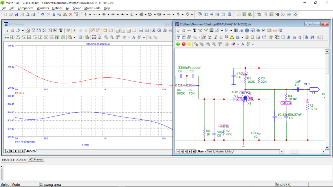Toggle the checkbox icon in schematic toolbar
The image size is (333, 187).
(x=264, y=30)
